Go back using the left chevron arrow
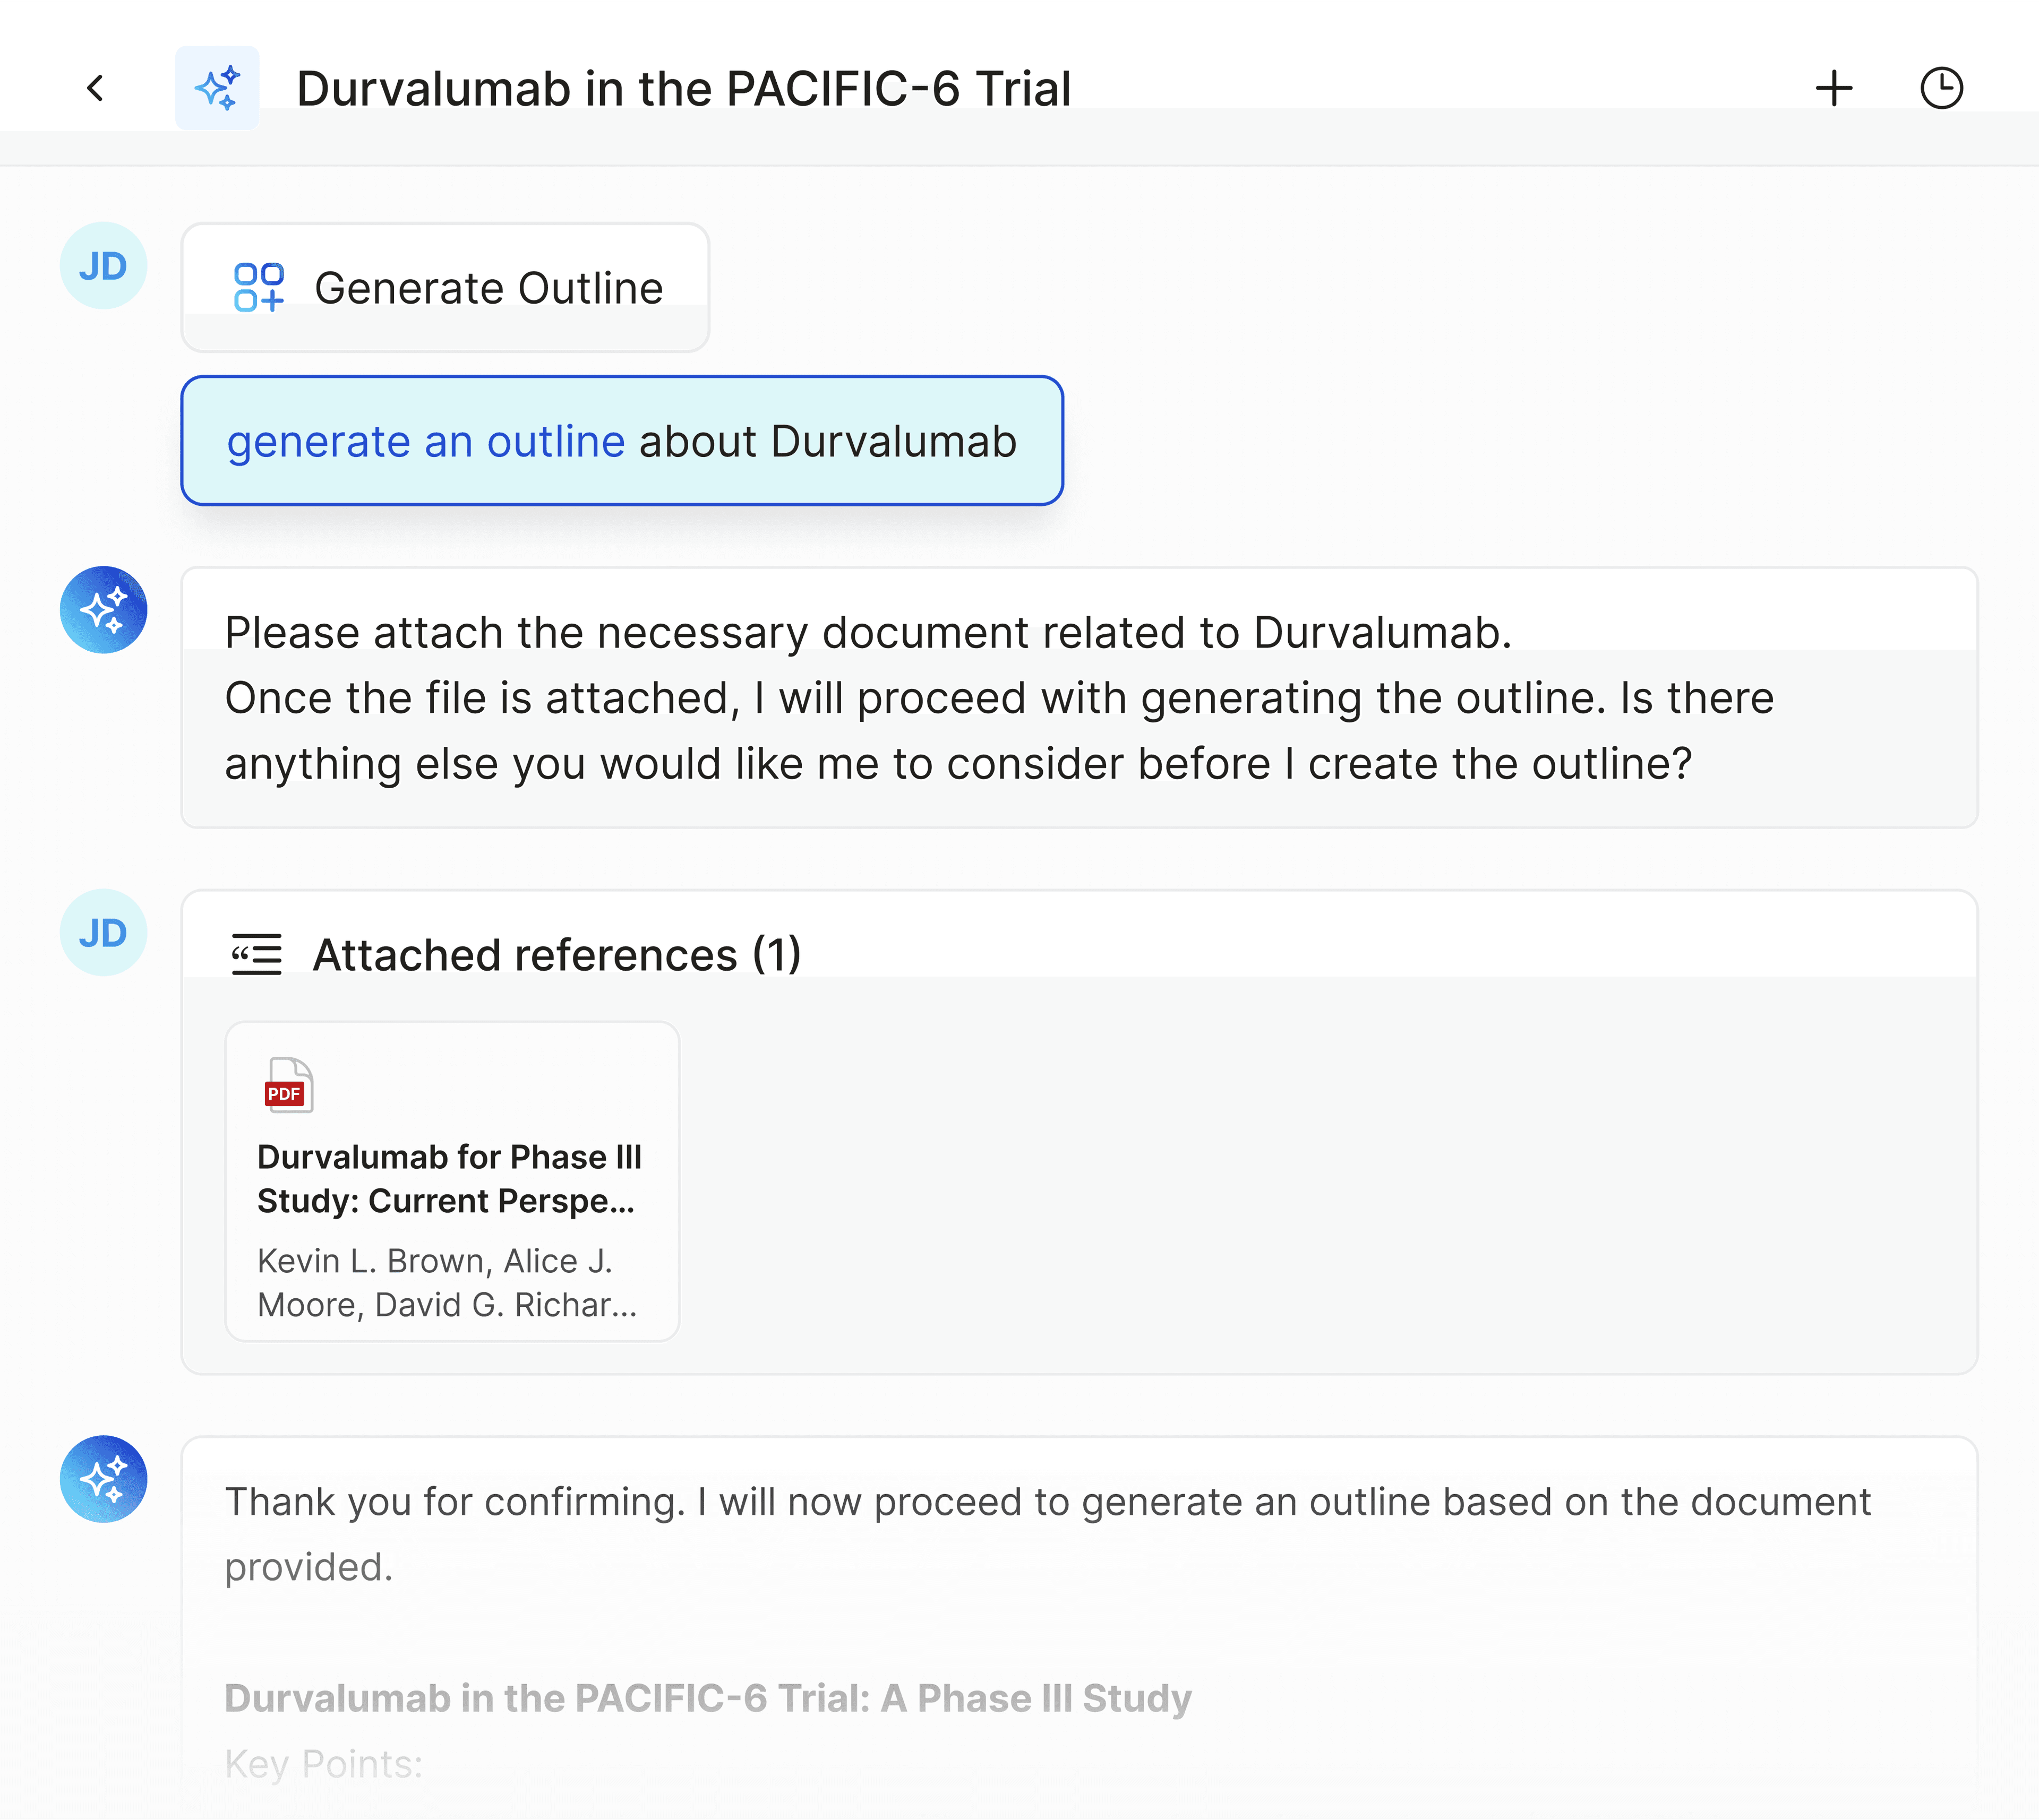Screen dimensions: 2039x1820 (x=95, y=88)
